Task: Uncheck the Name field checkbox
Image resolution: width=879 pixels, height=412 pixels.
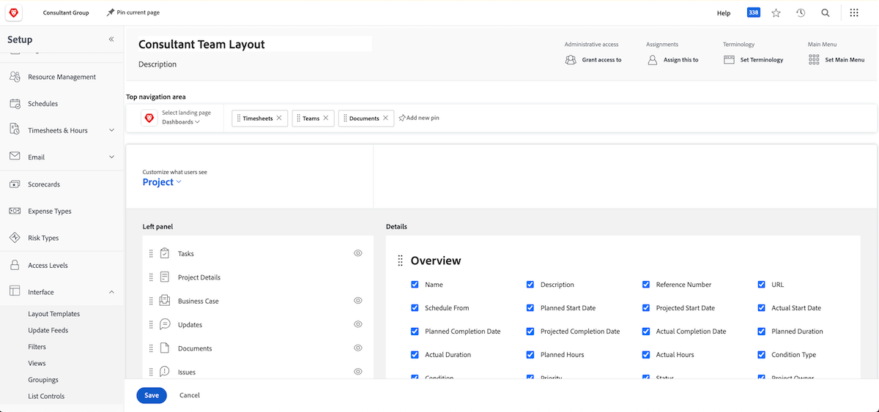Action: tap(415, 284)
